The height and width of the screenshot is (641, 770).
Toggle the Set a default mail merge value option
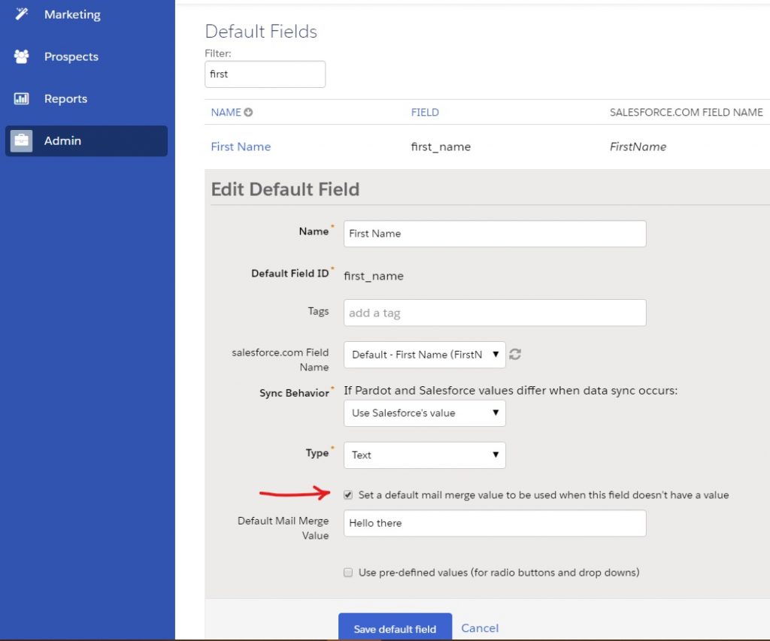click(x=348, y=494)
